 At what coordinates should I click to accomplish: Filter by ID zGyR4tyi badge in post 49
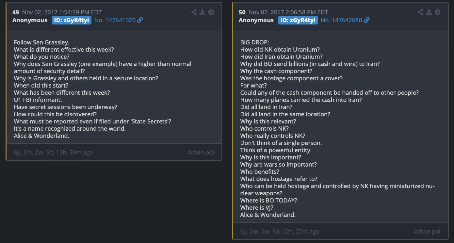72,20
